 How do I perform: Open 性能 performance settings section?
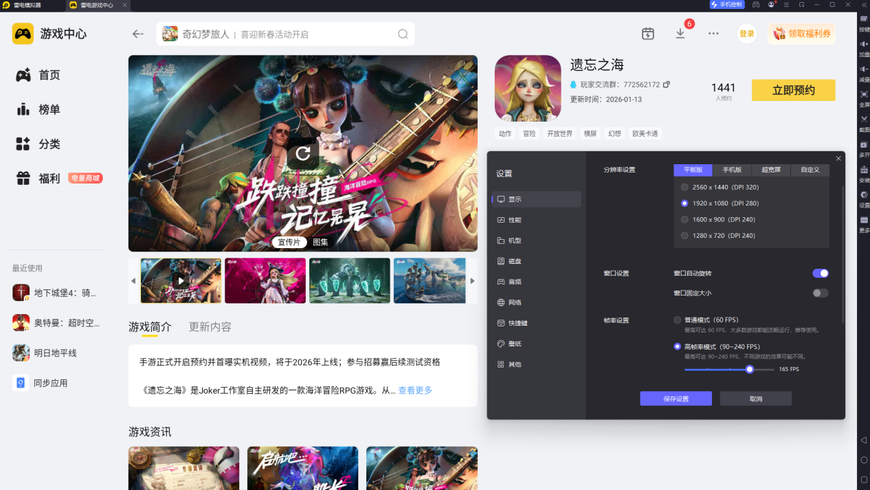[537, 220]
